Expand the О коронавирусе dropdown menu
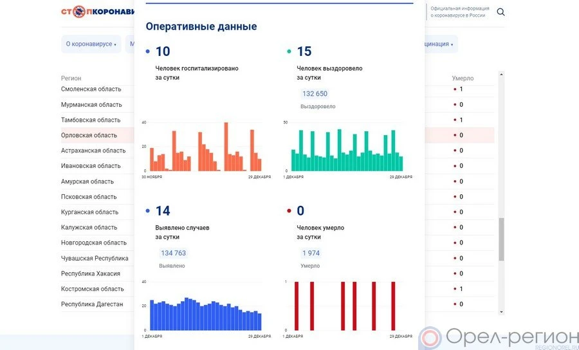The width and height of the screenshot is (579, 350). 91,44
